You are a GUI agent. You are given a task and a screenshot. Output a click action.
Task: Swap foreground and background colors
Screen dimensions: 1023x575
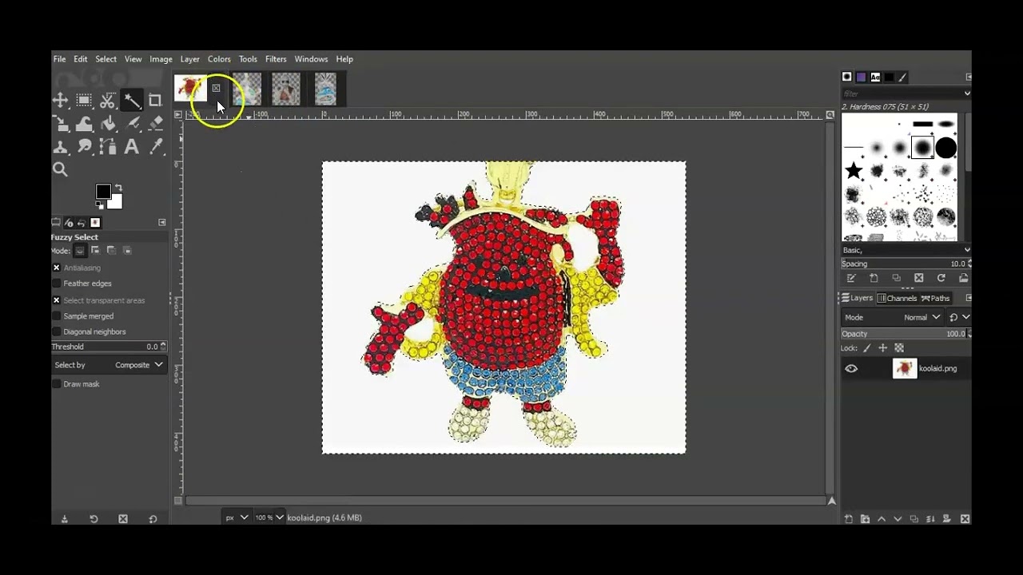(118, 187)
